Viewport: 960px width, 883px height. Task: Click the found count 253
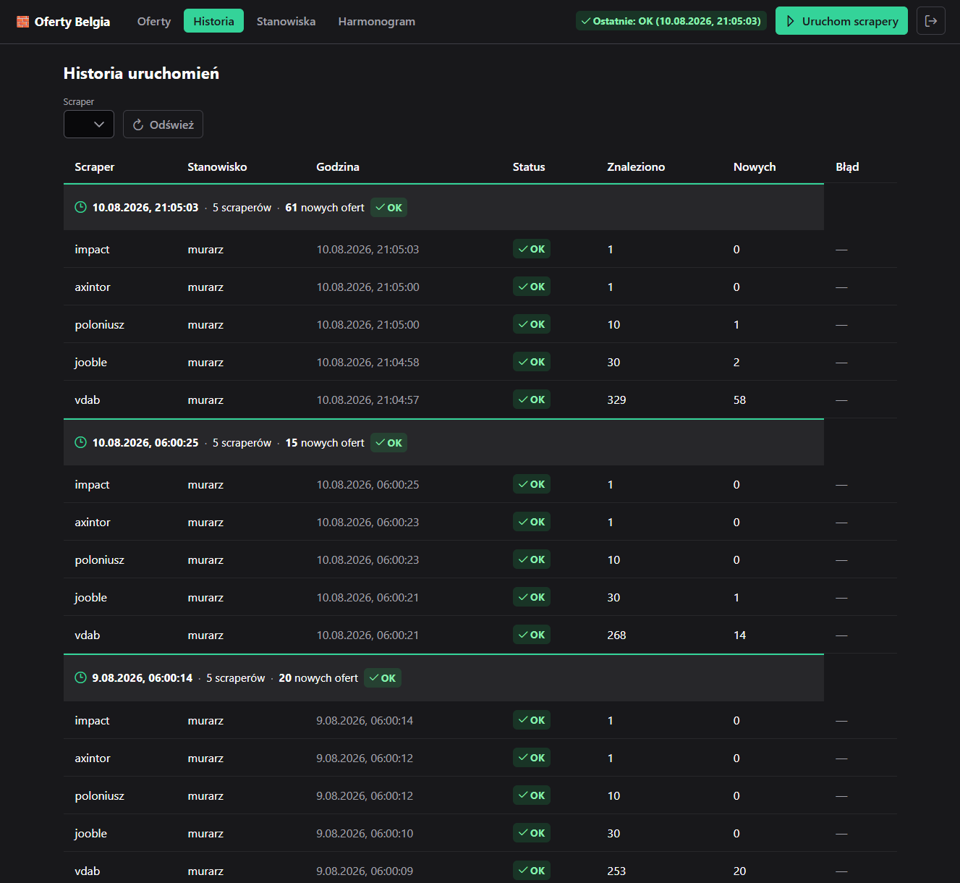point(616,871)
